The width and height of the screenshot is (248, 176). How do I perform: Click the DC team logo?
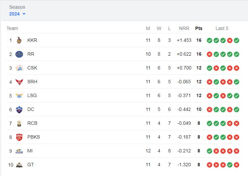(19, 110)
